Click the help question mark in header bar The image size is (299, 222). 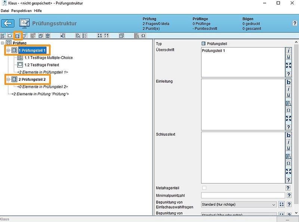coord(295,24)
